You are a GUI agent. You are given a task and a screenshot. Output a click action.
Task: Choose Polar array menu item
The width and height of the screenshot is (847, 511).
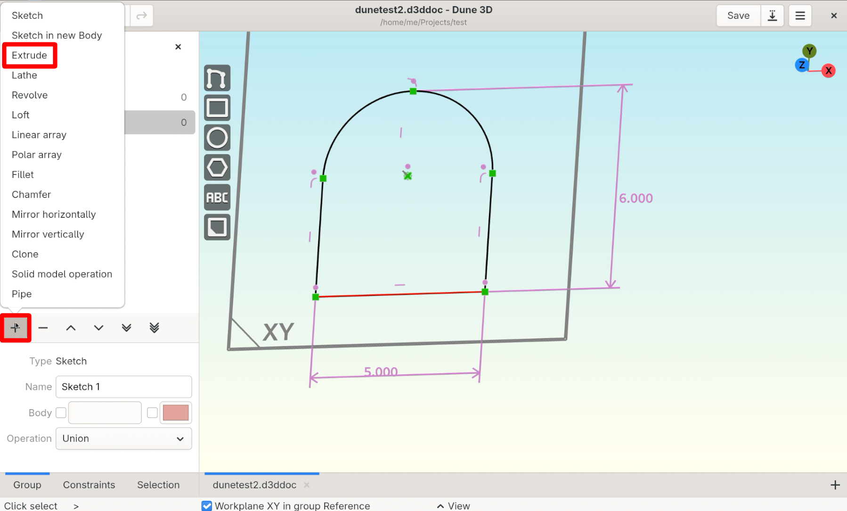tap(62, 155)
